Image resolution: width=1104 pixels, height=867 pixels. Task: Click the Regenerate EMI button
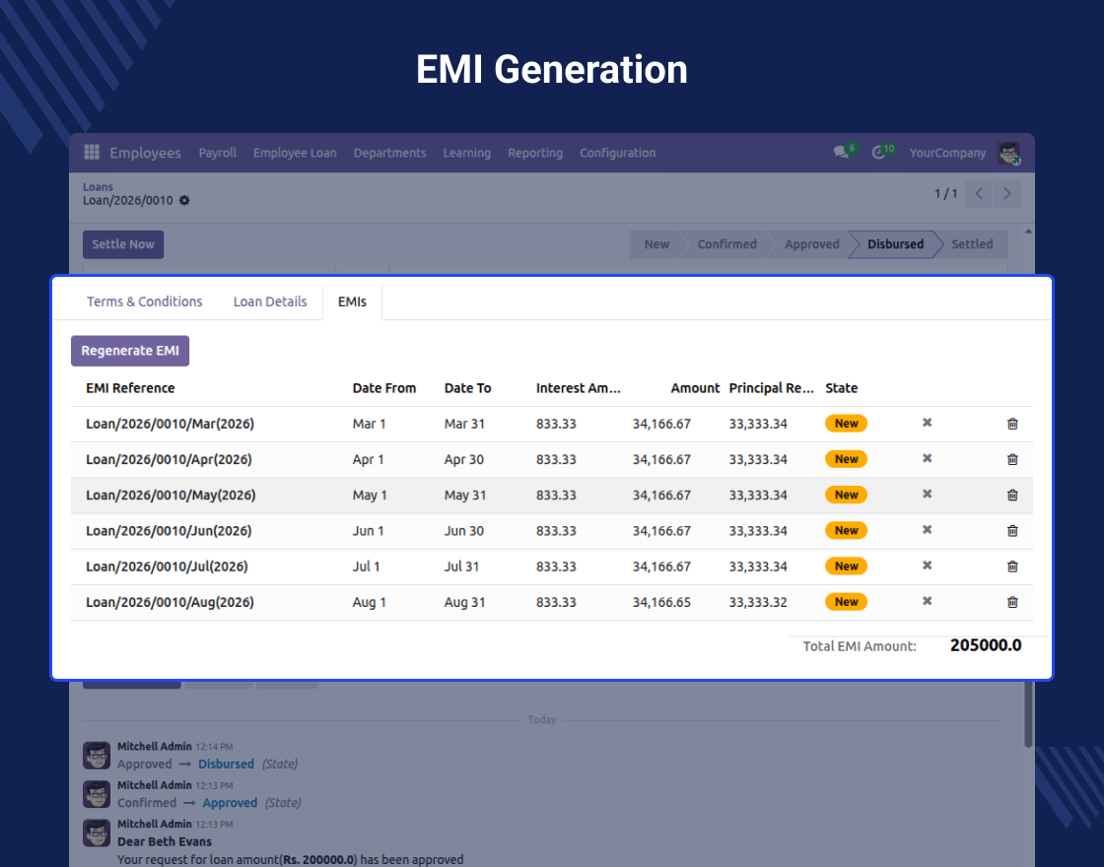[x=130, y=351]
